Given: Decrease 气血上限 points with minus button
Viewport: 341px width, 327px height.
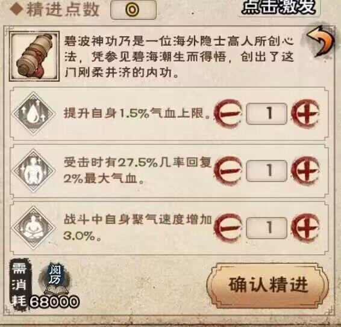Looking at the screenshot, I should tap(228, 113).
